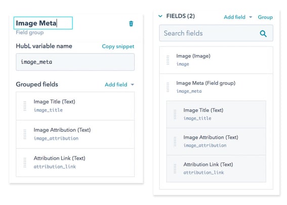Image resolution: width=287 pixels, height=205 pixels.
Task: Focus the Image Meta name text box
Action: 43,23
